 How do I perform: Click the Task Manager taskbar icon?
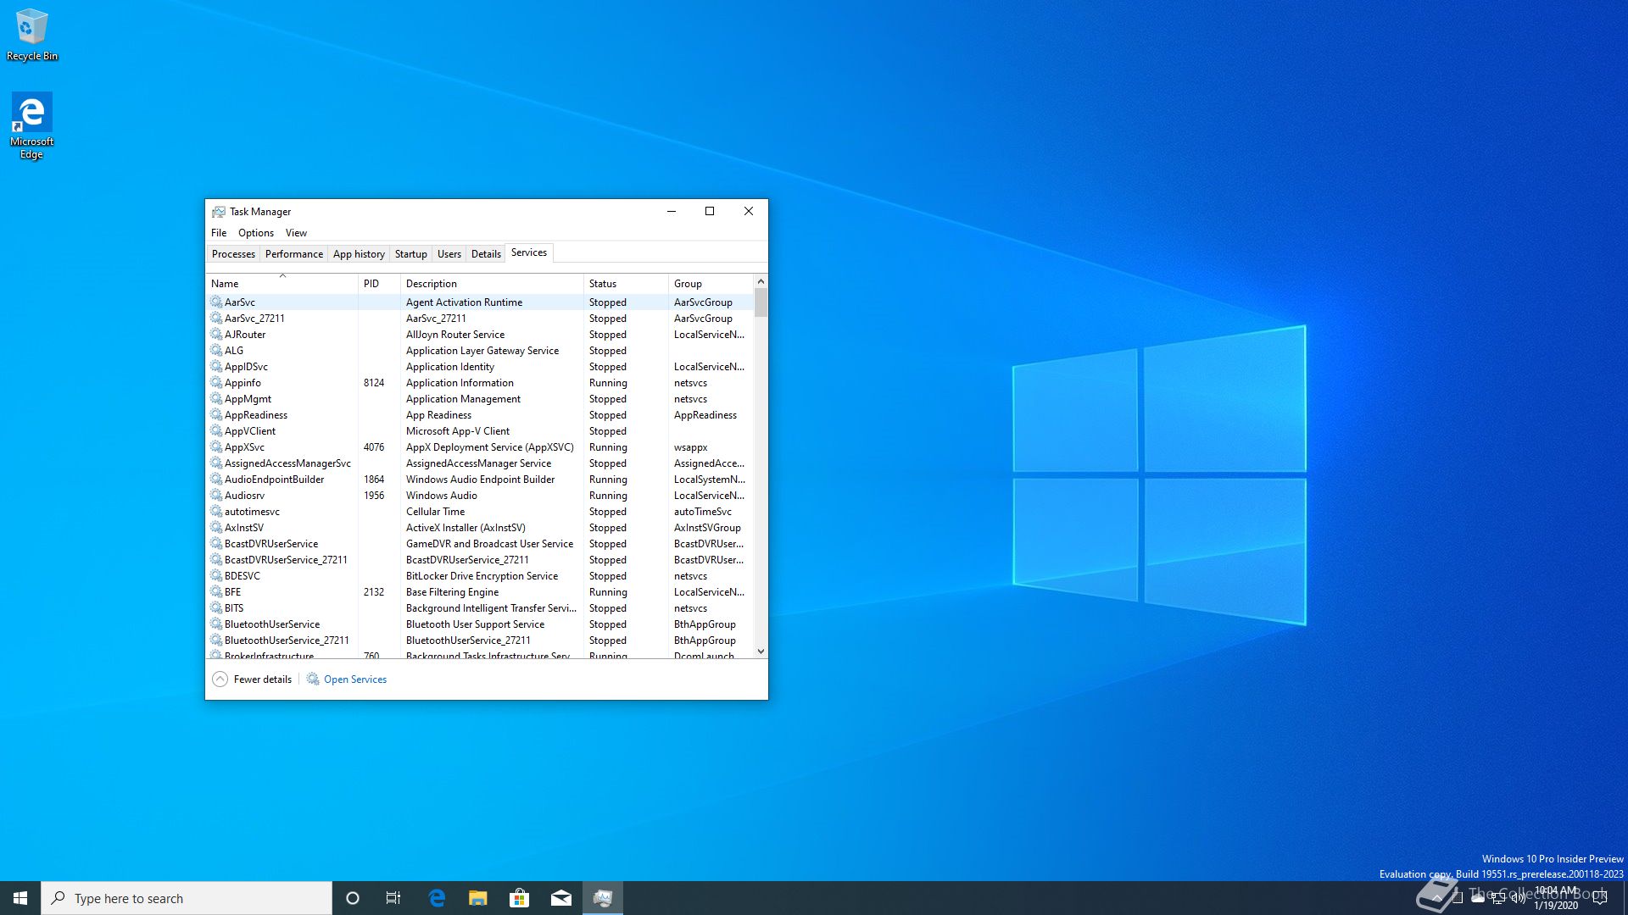(x=603, y=898)
